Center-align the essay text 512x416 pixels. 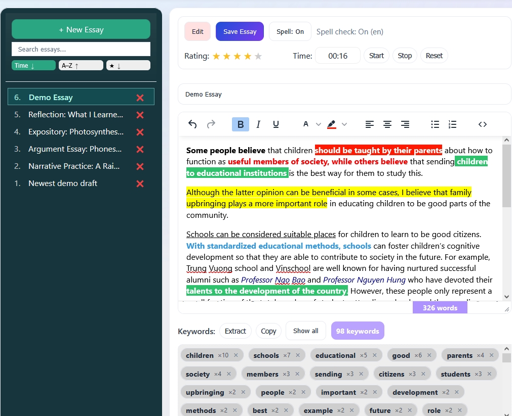point(387,124)
